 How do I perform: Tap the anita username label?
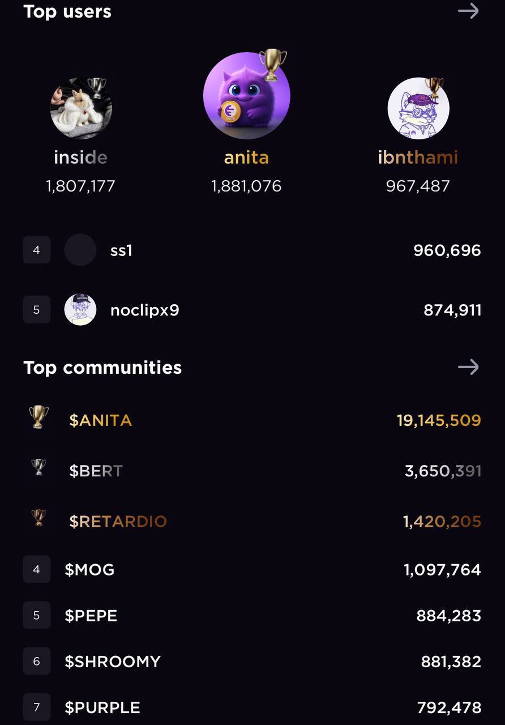click(246, 157)
